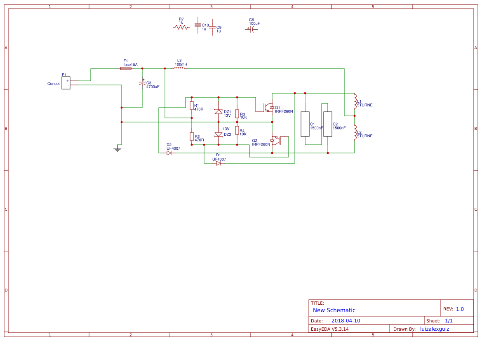Select the D1 UF4007 diode symbol
482x341 pixels.
click(218, 162)
